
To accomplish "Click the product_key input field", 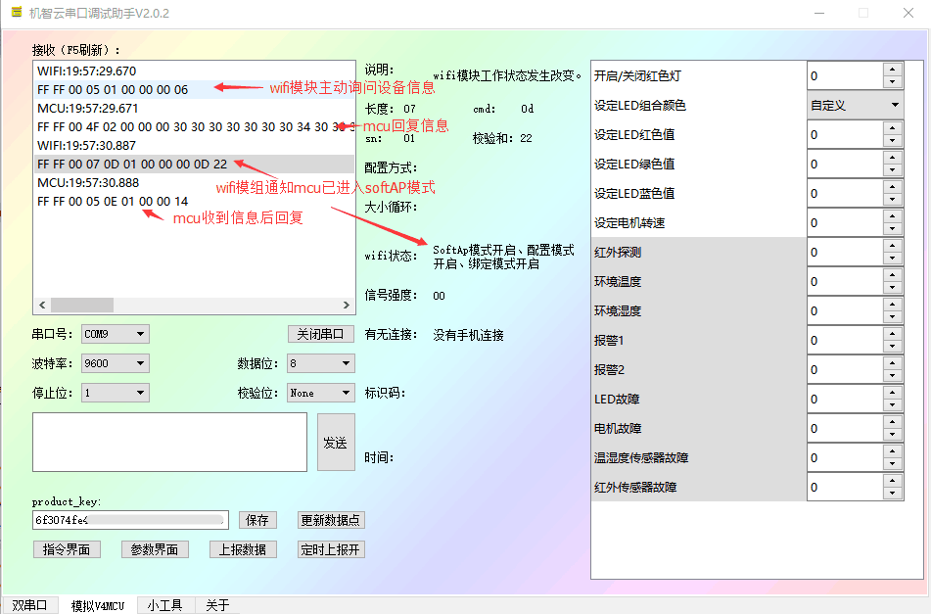I will tap(127, 519).
